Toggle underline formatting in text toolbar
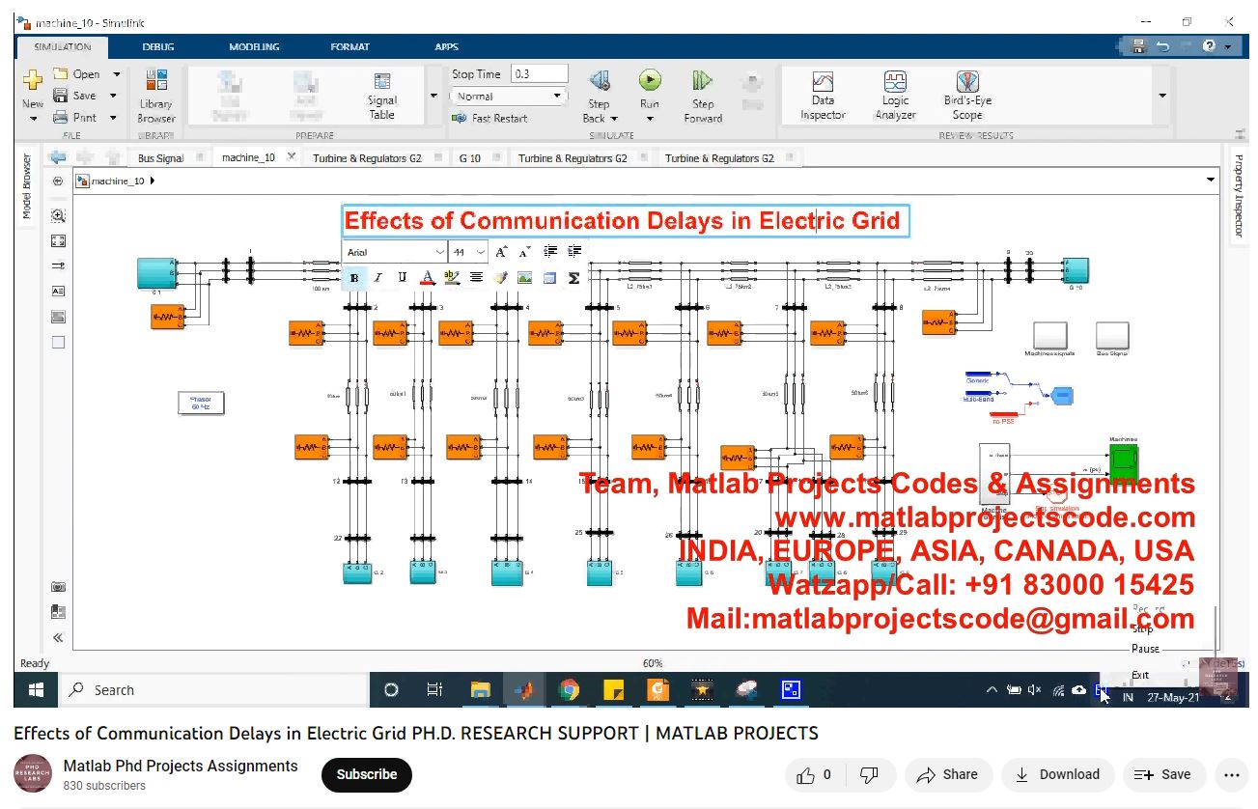The height and width of the screenshot is (809, 1258). pyautogui.click(x=403, y=278)
